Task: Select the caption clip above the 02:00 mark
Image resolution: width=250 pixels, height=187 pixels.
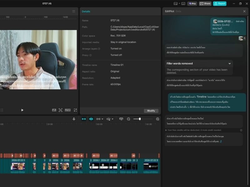Action: pyautogui.click(x=96, y=156)
